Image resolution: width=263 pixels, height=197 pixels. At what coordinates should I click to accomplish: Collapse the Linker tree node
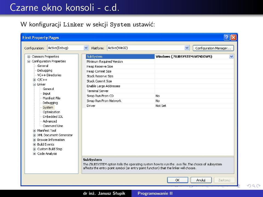(x=34, y=85)
